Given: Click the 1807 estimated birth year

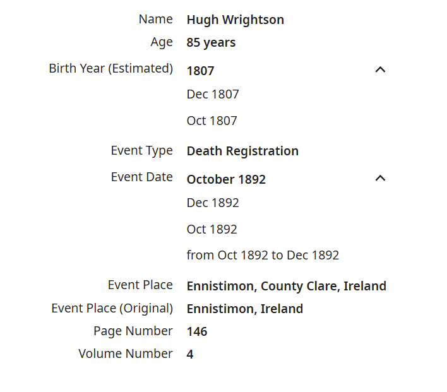Looking at the screenshot, I should (x=200, y=71).
